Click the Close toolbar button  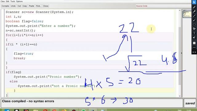tap(46, 6)
